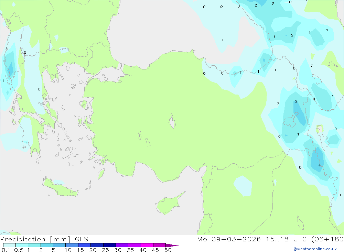Pick the legend swatch between 45 and 50
The image size is (344, 252).
click(160, 245)
